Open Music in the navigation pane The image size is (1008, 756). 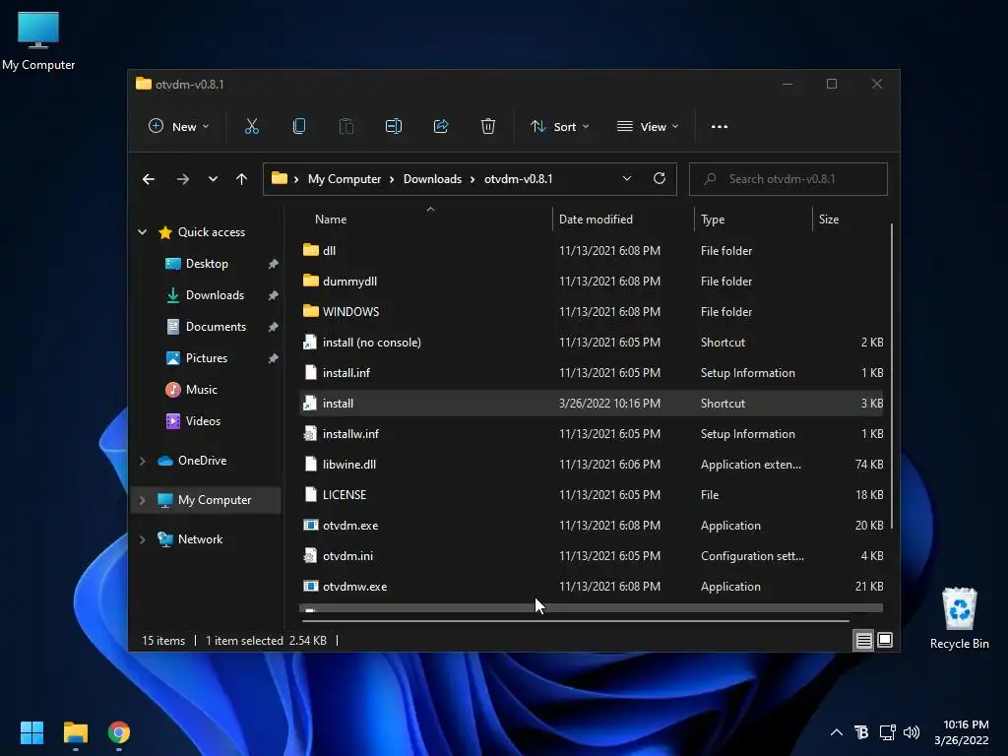click(x=201, y=390)
